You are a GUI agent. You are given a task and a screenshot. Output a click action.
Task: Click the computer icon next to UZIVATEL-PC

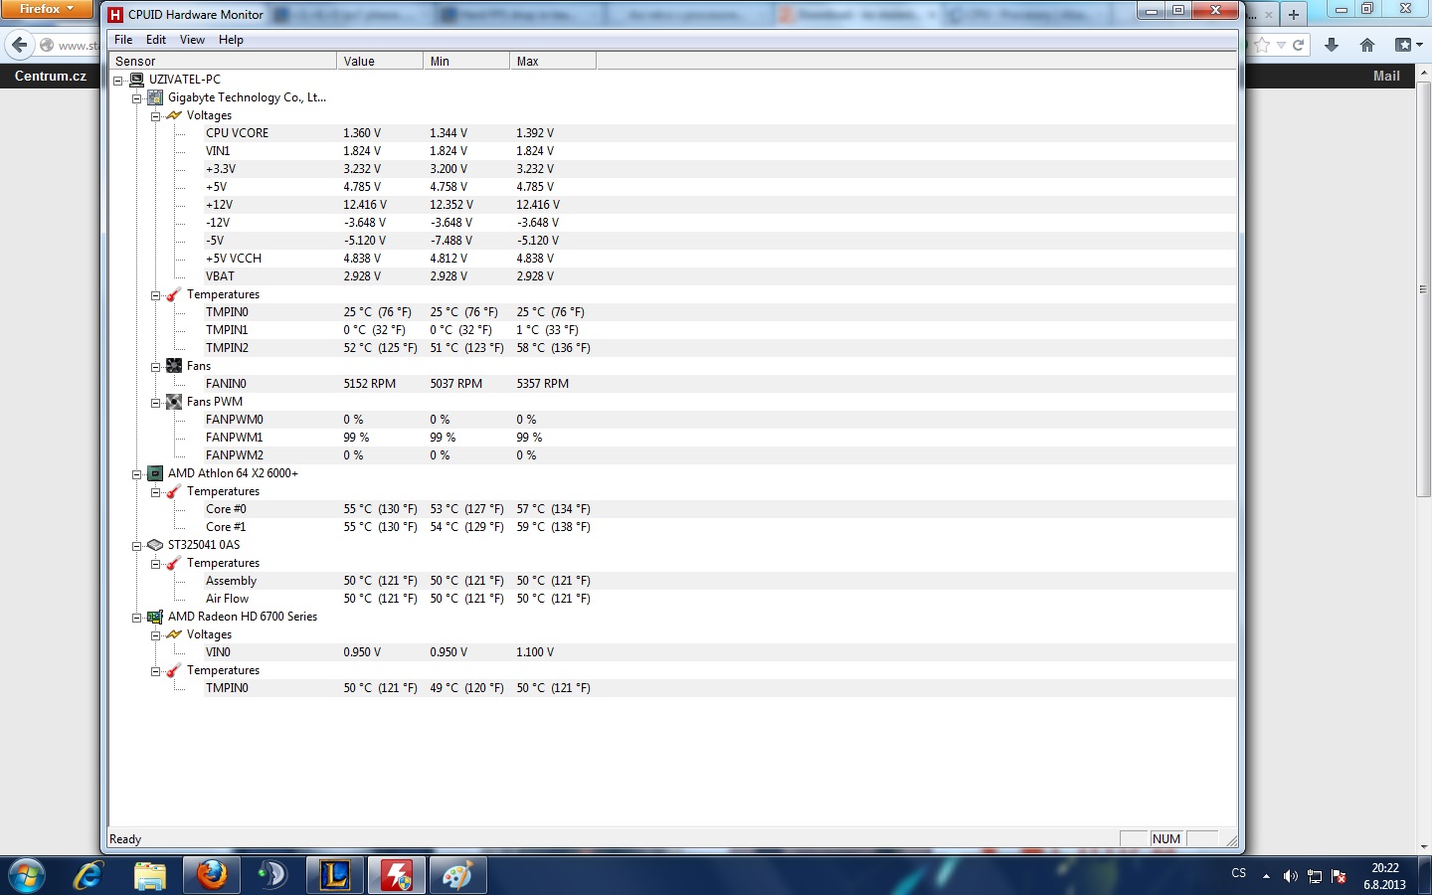(x=136, y=80)
